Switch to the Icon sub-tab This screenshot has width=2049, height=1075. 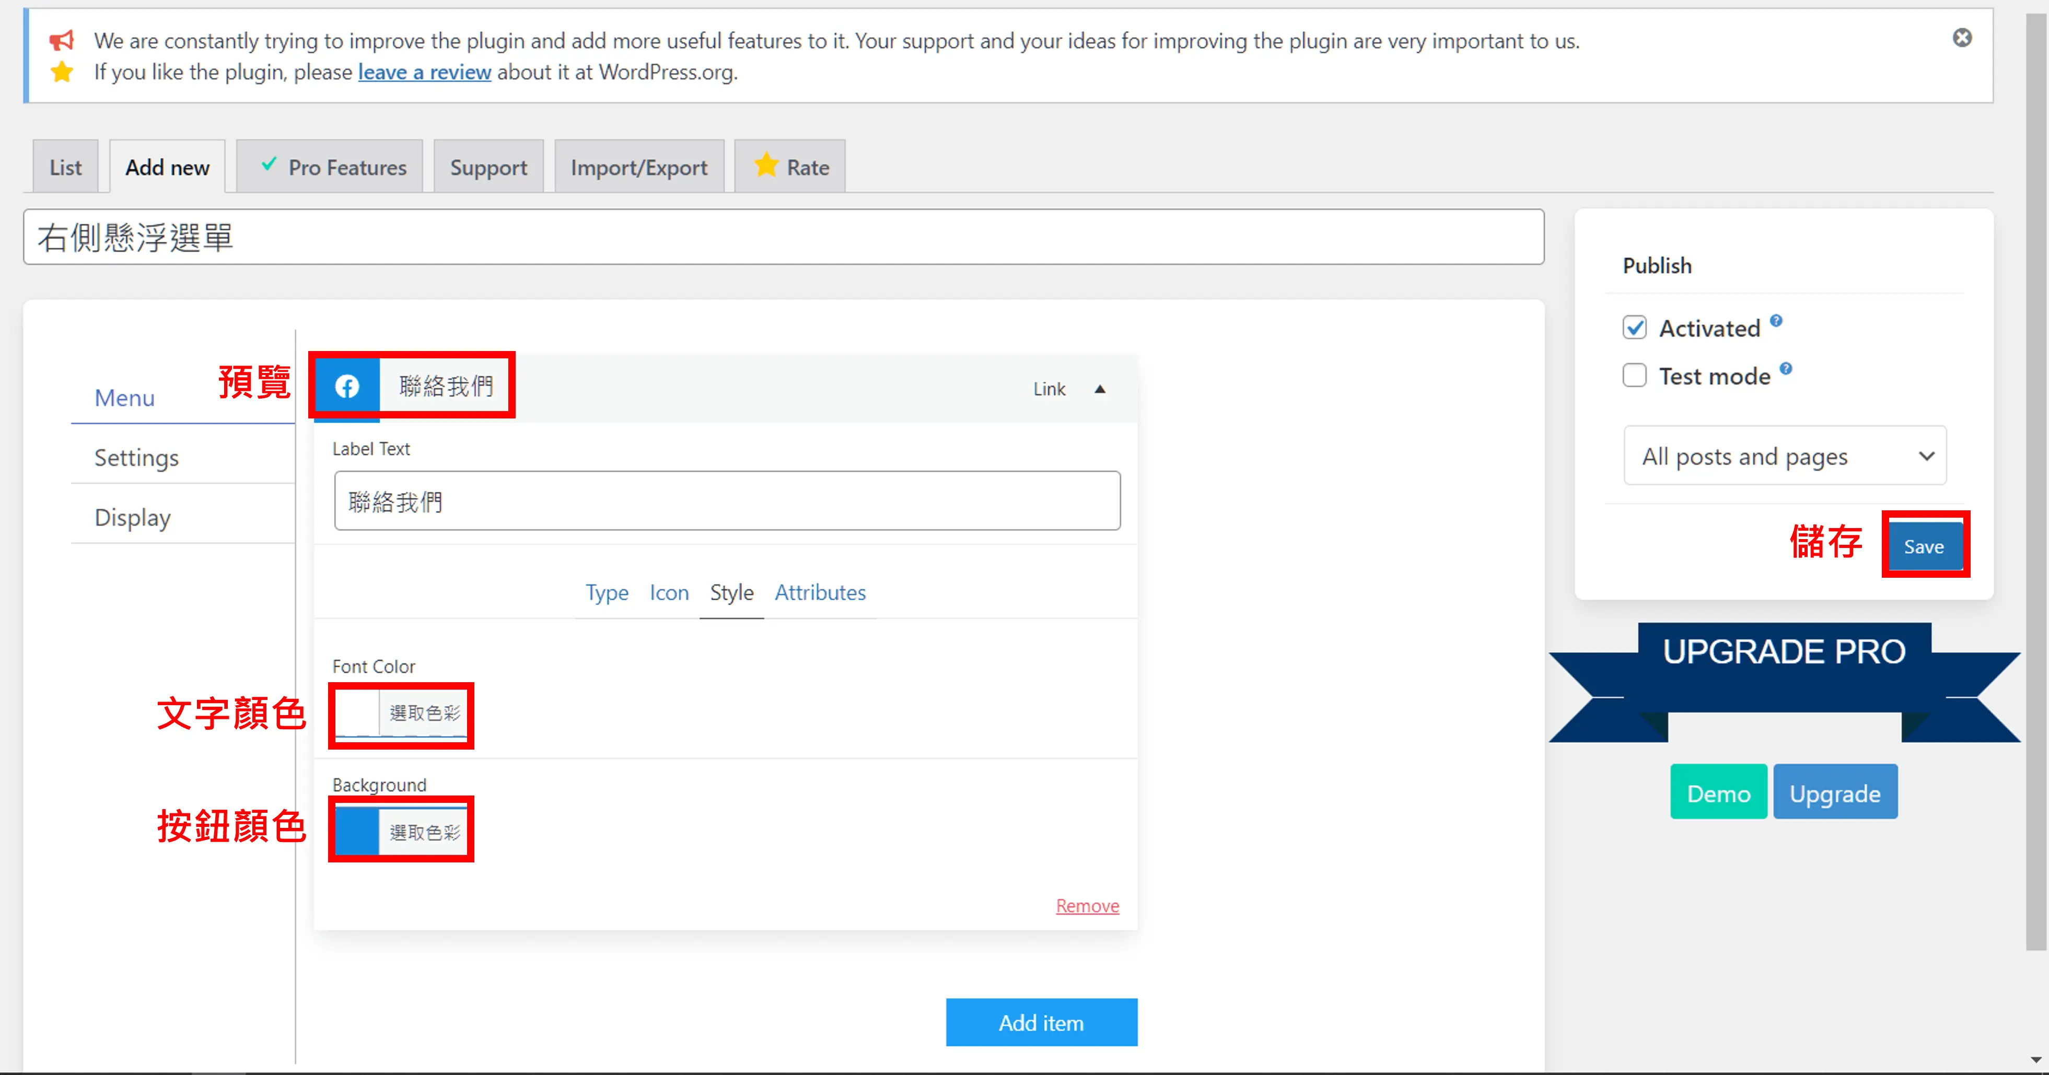click(x=669, y=592)
